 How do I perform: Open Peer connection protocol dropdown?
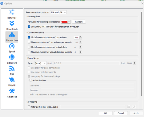(x=58, y=12)
